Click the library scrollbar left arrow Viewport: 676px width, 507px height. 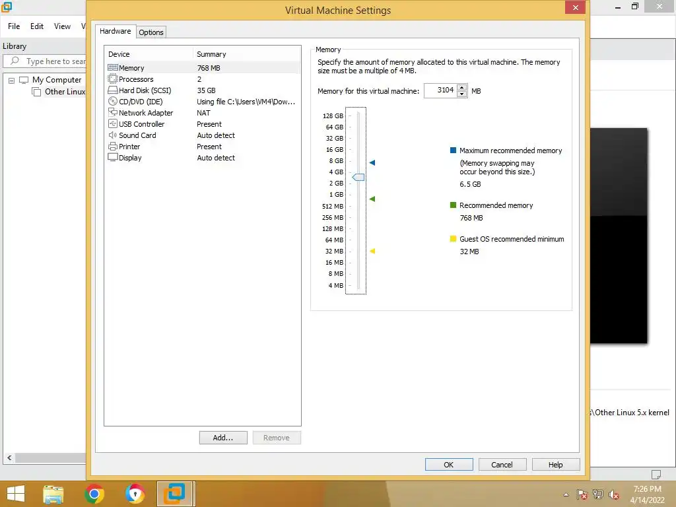9,458
